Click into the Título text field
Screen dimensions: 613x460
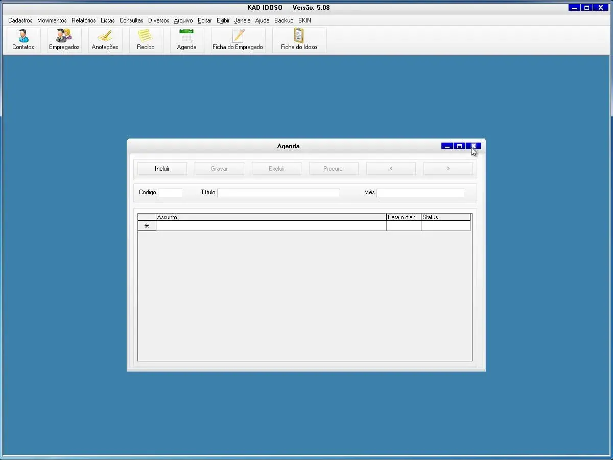[278, 193]
